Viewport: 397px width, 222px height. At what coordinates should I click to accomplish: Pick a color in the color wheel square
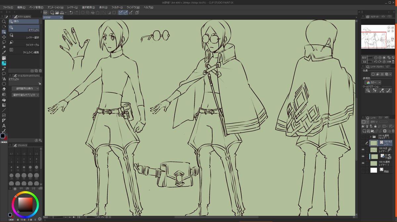[x=25, y=204]
